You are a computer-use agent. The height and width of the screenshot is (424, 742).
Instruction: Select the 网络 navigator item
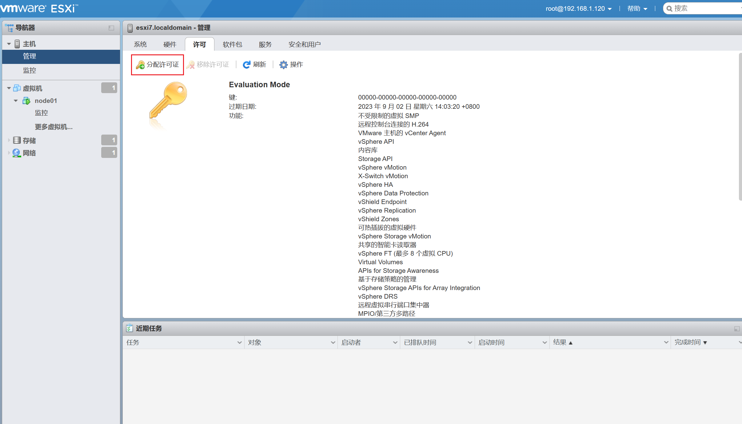point(29,153)
